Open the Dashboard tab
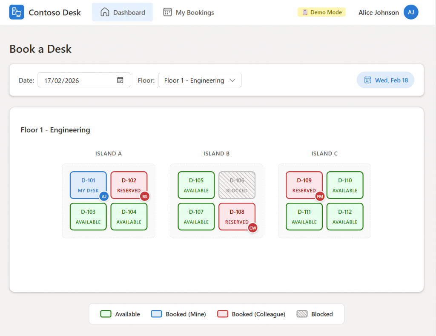The image size is (436, 336). click(122, 12)
